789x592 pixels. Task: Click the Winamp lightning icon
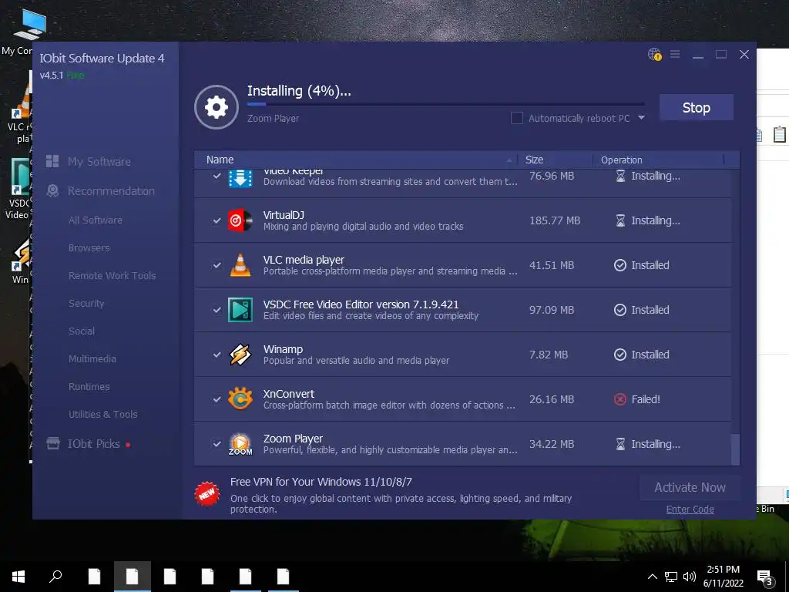point(240,355)
